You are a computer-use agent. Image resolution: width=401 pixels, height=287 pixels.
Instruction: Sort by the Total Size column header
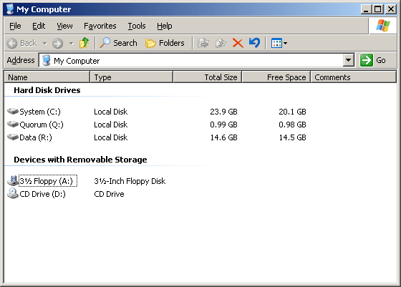(208, 77)
